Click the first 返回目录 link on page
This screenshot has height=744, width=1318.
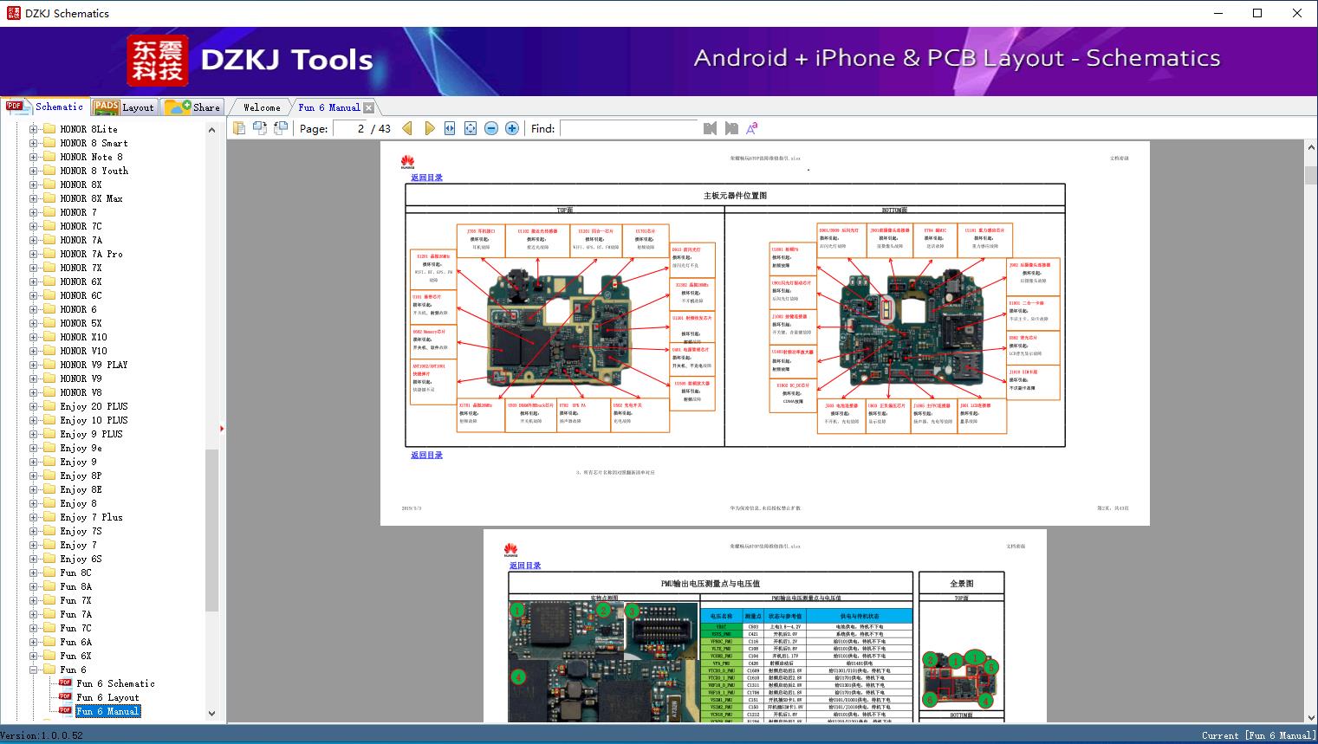pyautogui.click(x=426, y=178)
